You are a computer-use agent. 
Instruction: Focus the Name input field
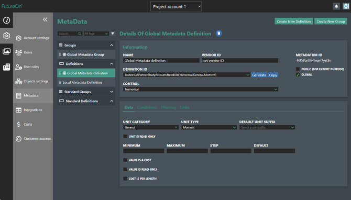point(161,60)
